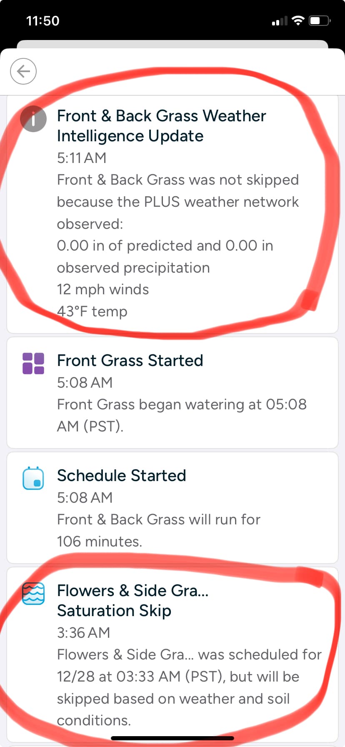Tap the back arrow button
345x747 pixels.
coord(23,71)
